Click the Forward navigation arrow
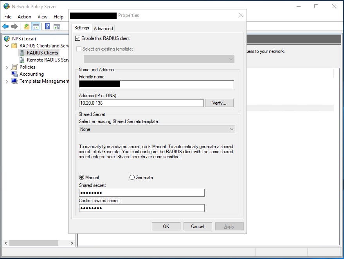Viewport: 344px width, 259px height. click(15, 26)
